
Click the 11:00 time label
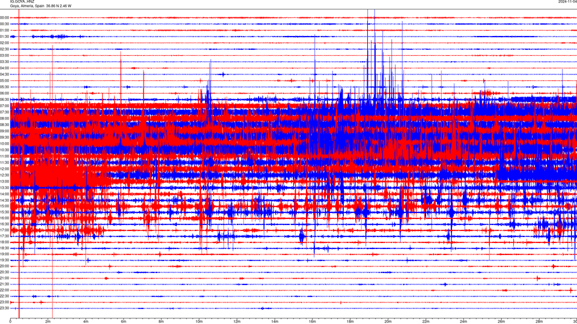4,156
